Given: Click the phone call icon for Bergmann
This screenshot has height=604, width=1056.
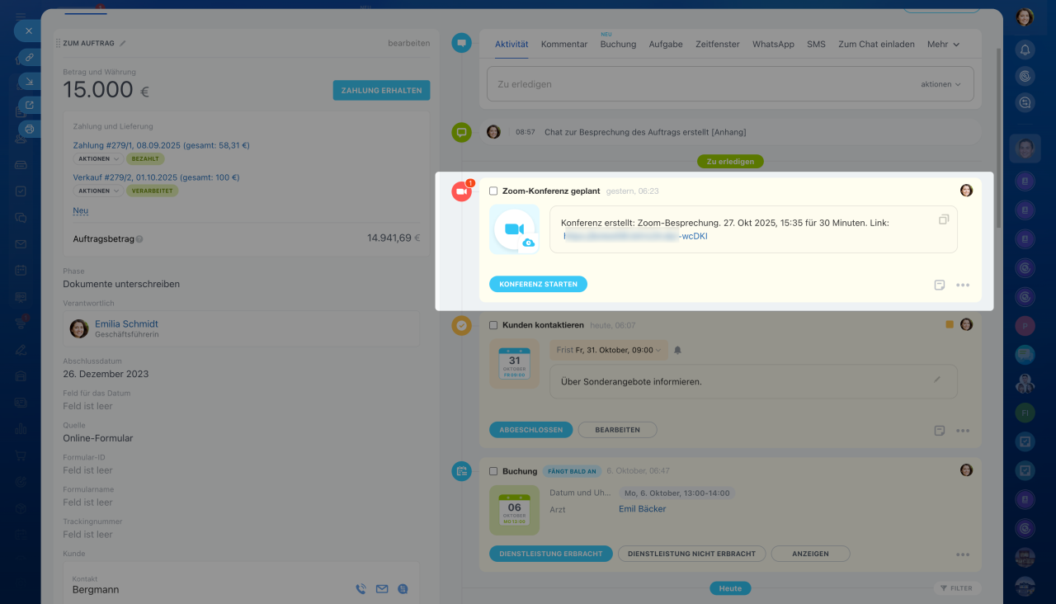Looking at the screenshot, I should 361,589.
